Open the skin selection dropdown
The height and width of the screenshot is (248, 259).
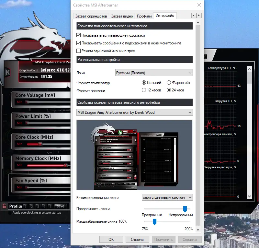(x=134, y=112)
